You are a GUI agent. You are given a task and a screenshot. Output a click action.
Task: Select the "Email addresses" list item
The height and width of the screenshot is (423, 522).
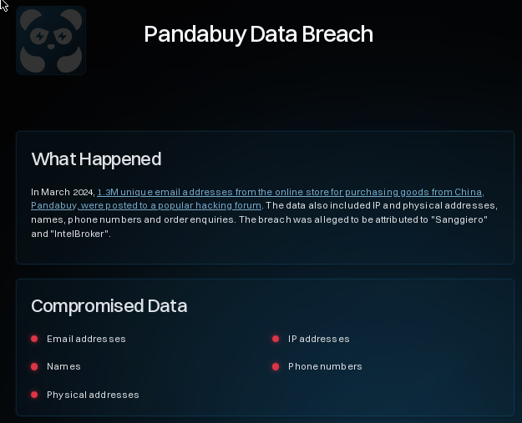click(86, 339)
